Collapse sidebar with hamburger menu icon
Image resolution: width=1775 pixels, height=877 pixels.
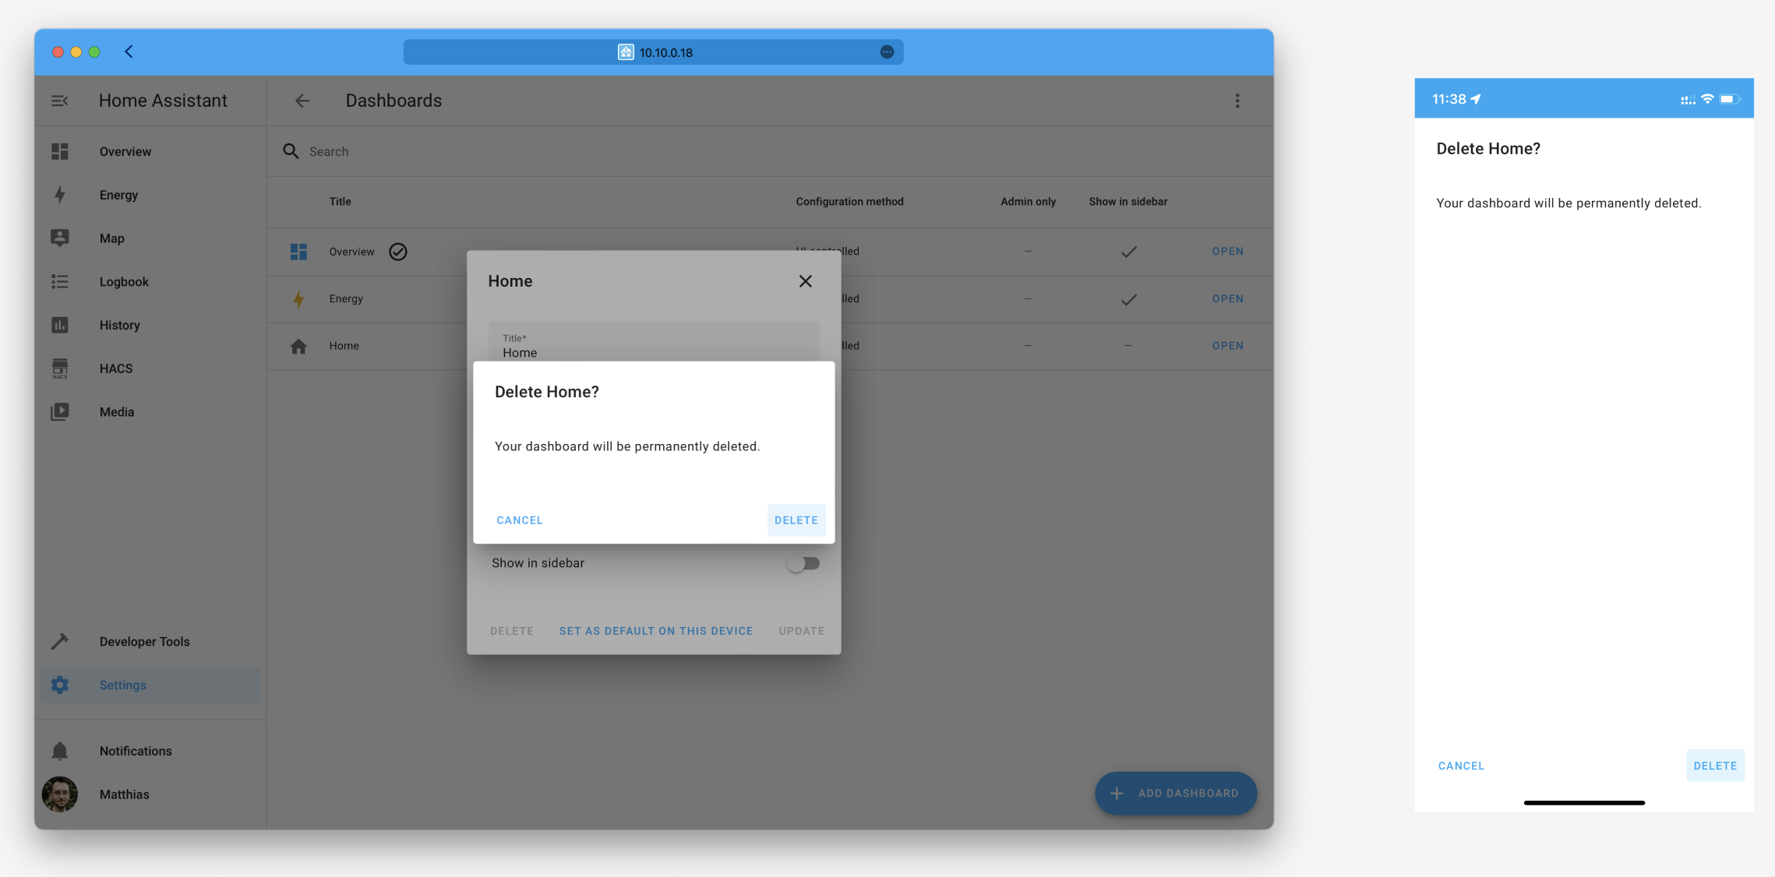60,100
